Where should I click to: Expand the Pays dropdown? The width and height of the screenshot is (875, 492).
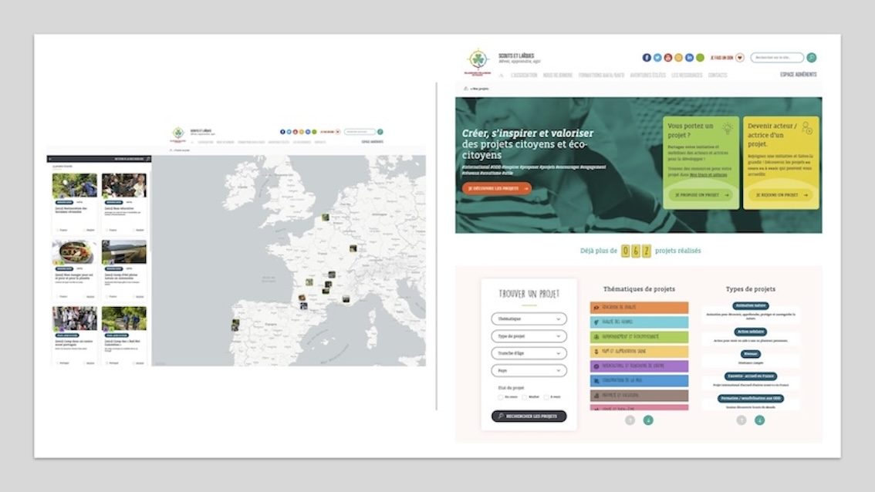click(529, 370)
